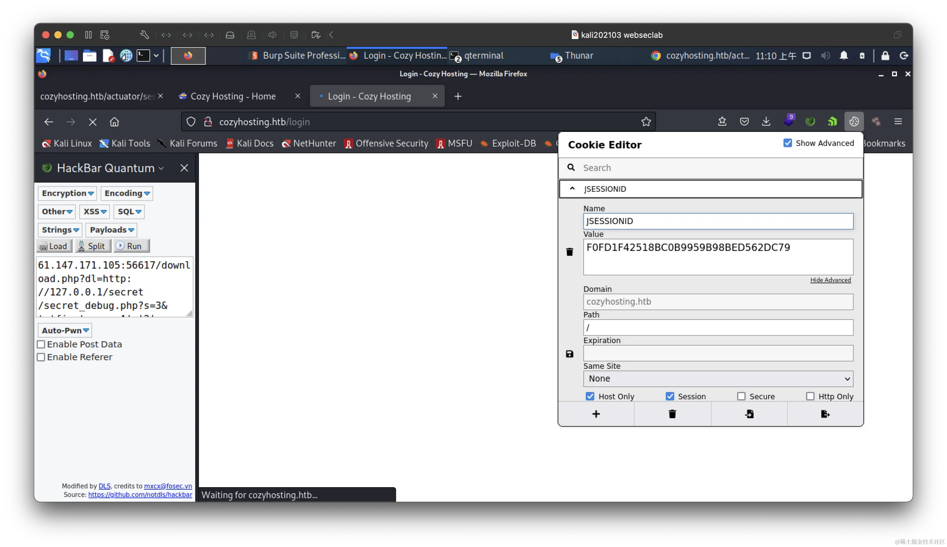Open the HackBar Encoding dropdown

[127, 193]
